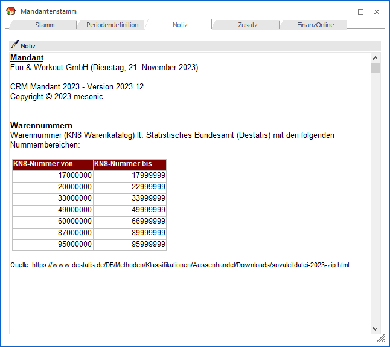Screen dimensions: 390x347
Task: Select the cell containing 17000000
Action: pos(53,175)
